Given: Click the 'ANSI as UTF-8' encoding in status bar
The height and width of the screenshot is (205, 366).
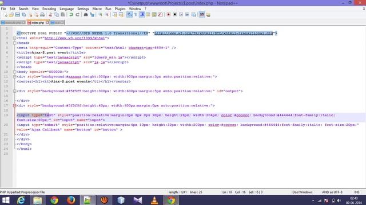Looking at the screenshot, I should (x=332, y=192).
